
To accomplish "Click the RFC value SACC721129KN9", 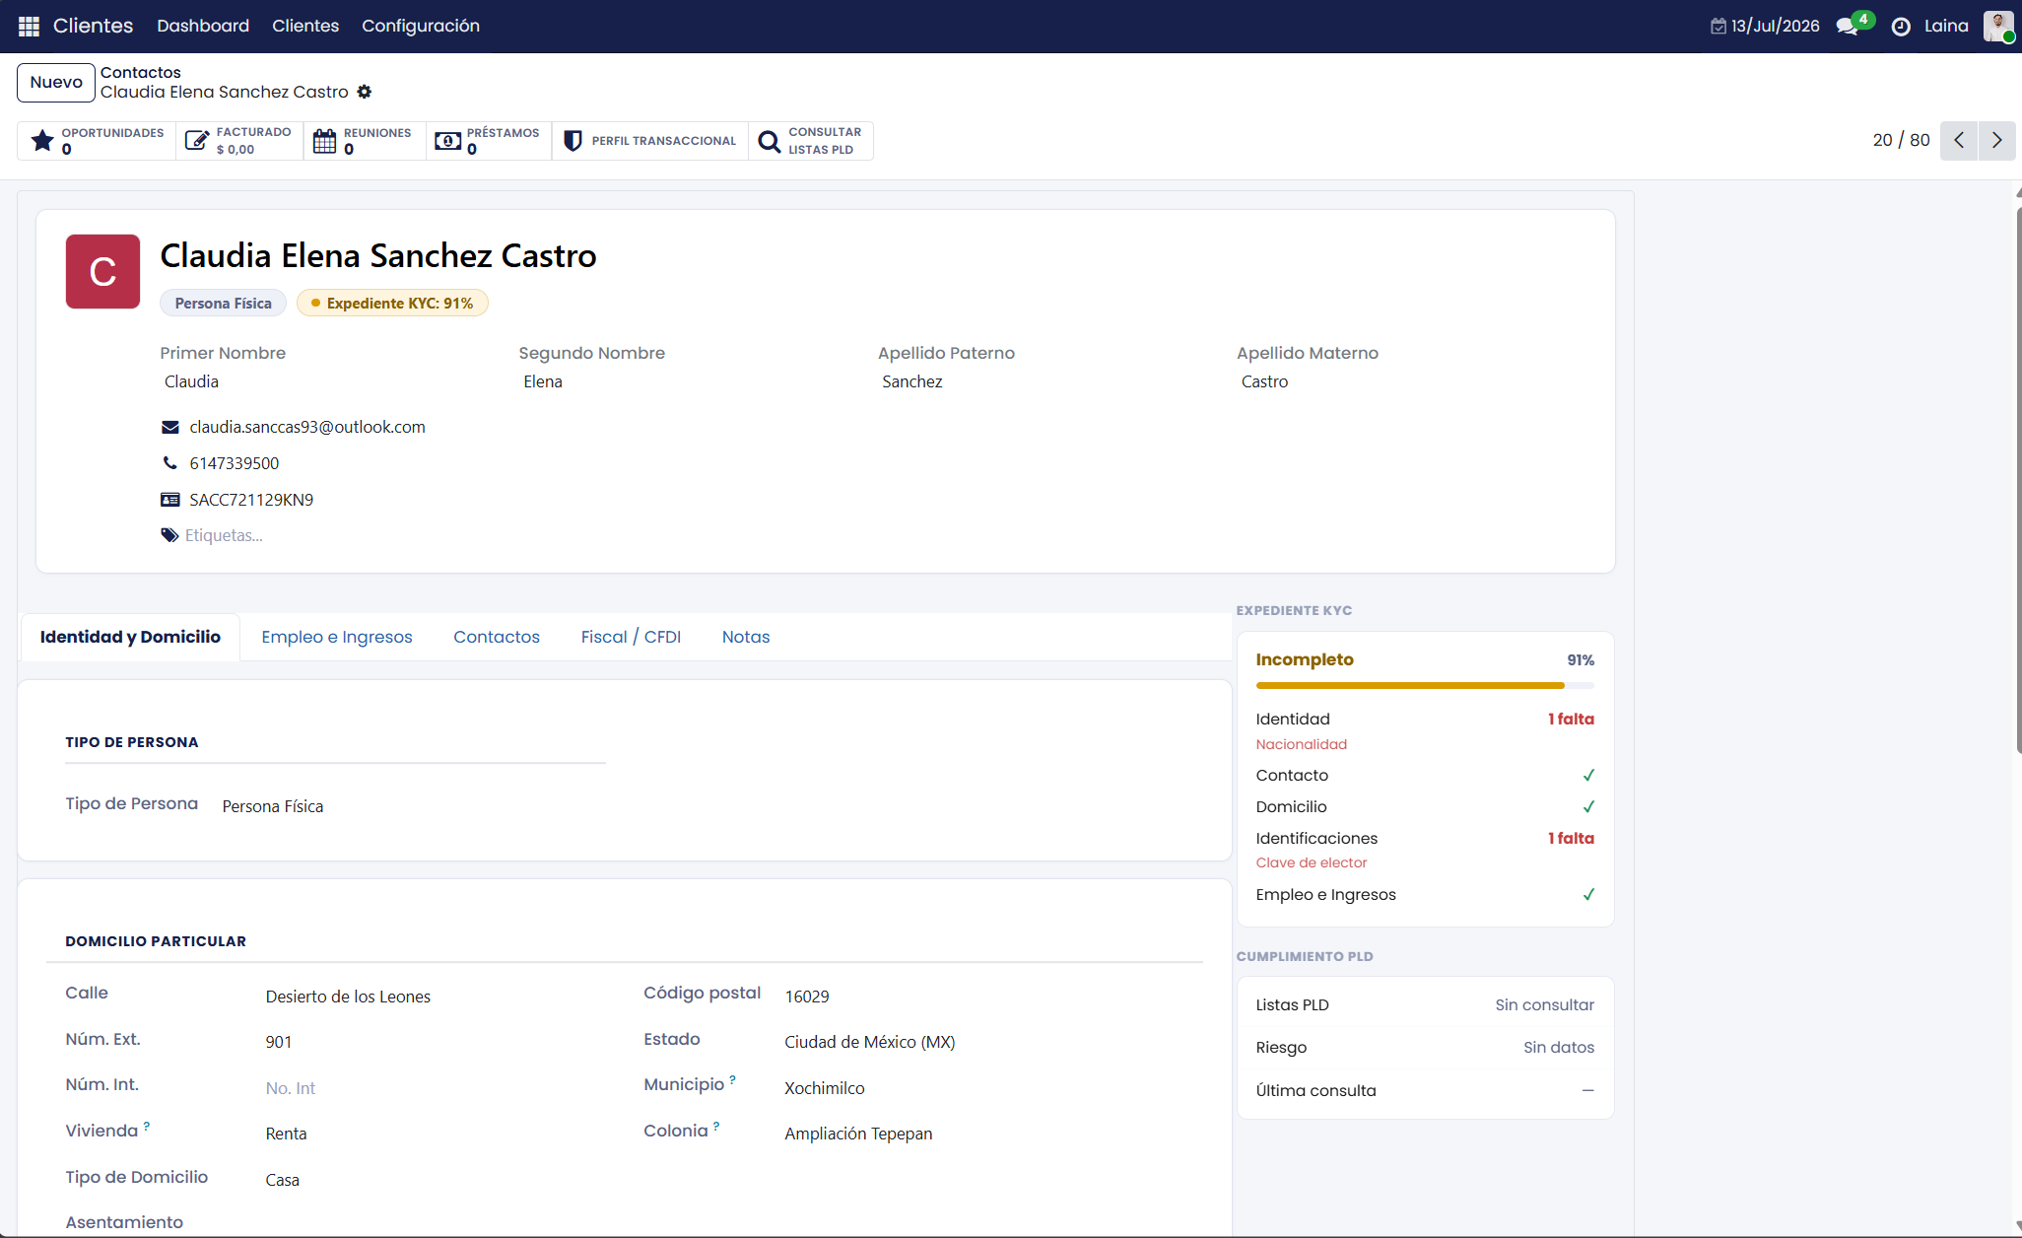I will pos(251,500).
